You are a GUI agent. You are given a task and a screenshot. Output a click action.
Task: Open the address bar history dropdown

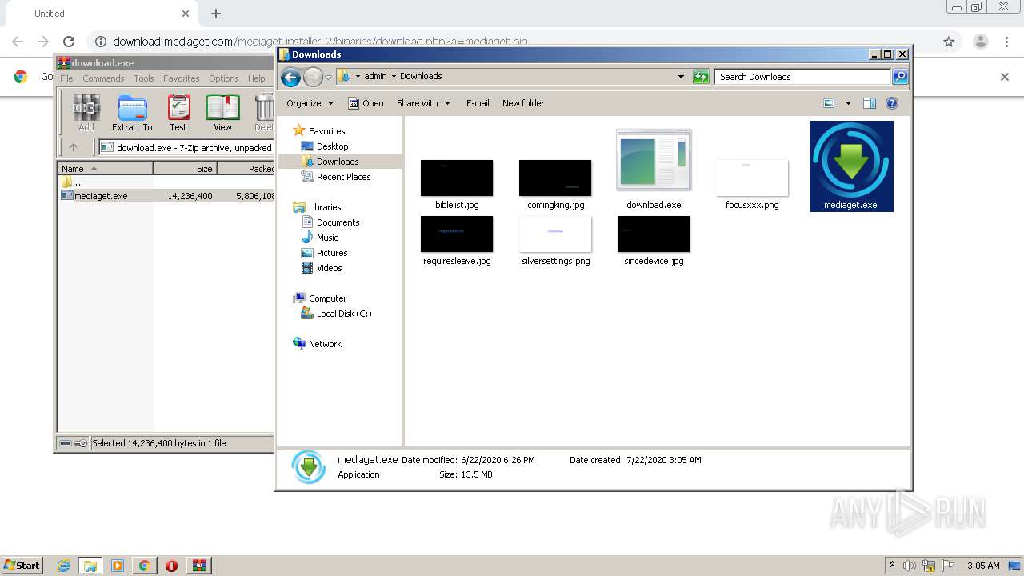click(x=681, y=77)
